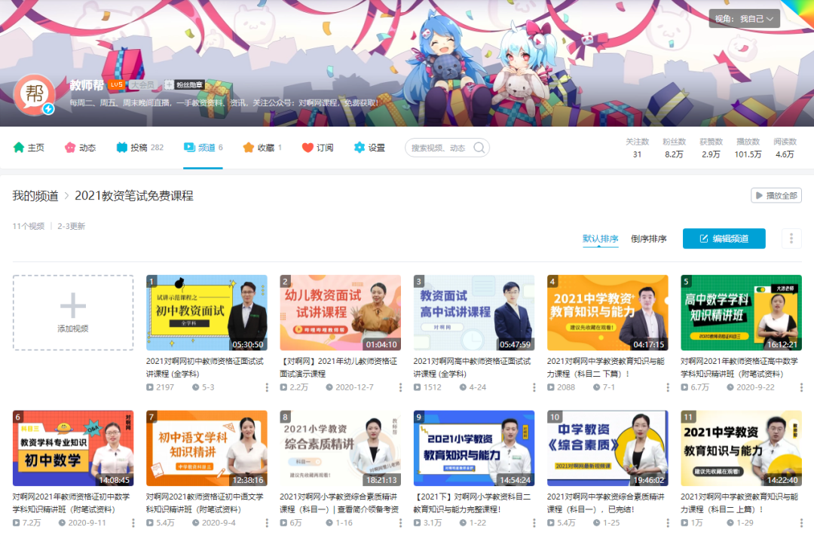Click the 播放全部 button
Image resolution: width=814 pixels, height=544 pixels.
[776, 196]
